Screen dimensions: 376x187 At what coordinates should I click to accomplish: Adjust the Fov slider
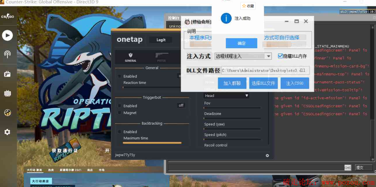point(232,108)
